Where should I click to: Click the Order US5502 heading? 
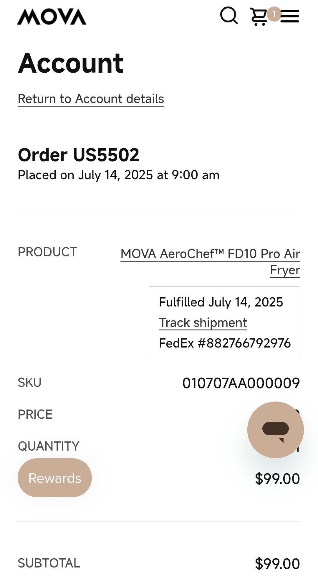(x=79, y=155)
